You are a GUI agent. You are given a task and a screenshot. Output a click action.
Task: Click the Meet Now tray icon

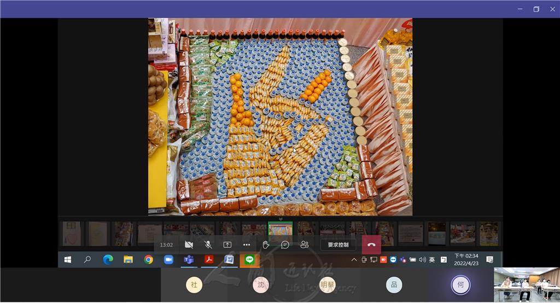coord(364,260)
